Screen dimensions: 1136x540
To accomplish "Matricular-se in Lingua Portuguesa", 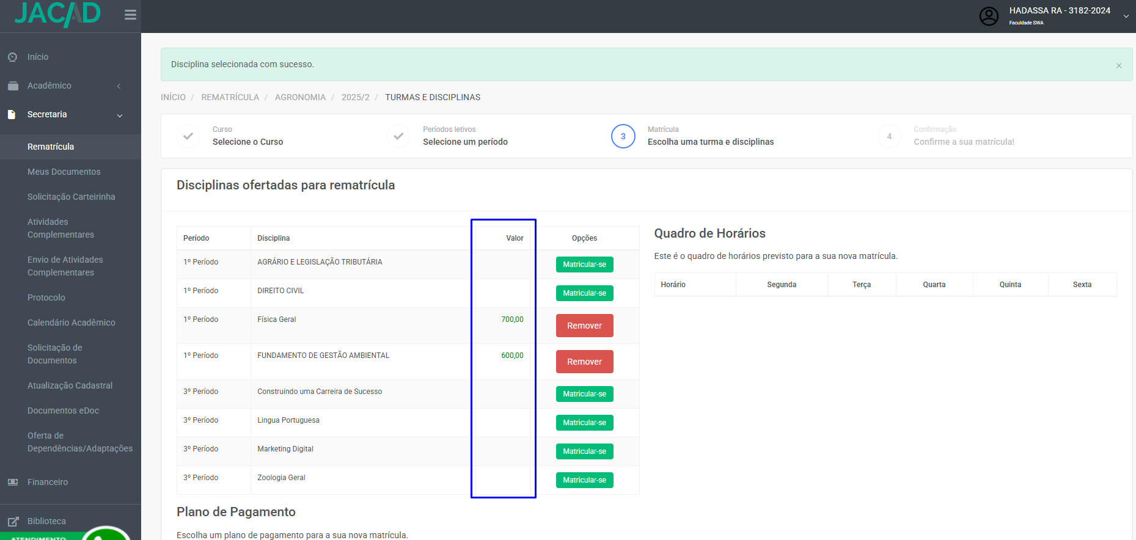I will point(585,423).
